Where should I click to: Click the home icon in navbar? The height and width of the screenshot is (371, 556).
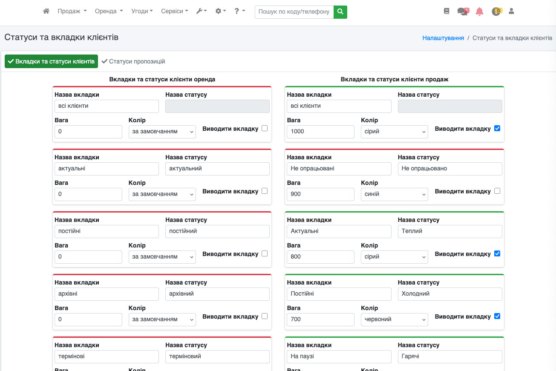click(x=46, y=12)
